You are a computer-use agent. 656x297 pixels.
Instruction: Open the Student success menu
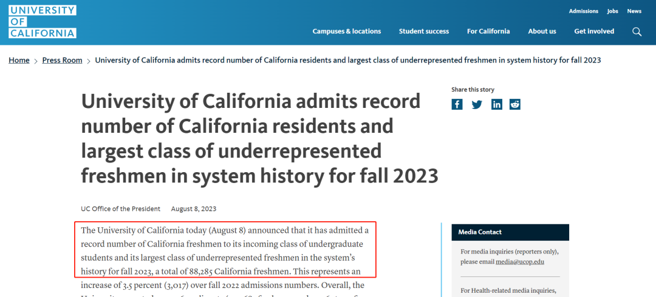pyautogui.click(x=424, y=32)
